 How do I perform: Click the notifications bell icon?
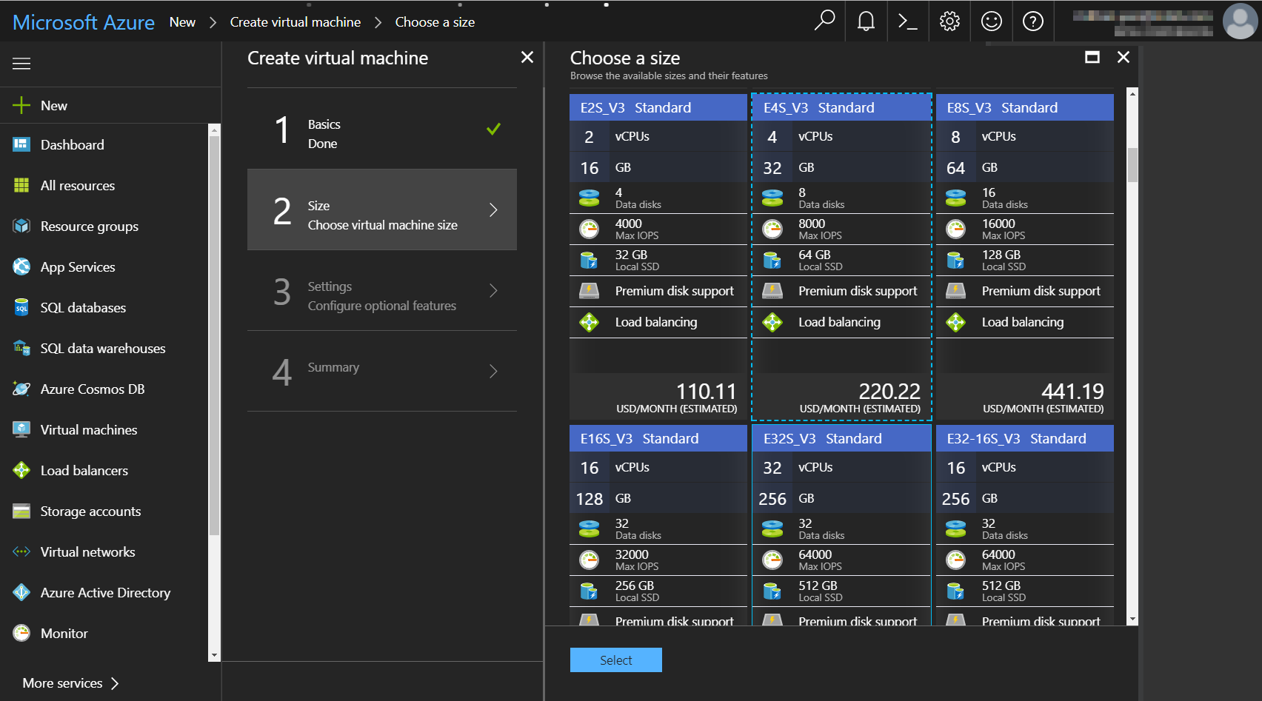[x=866, y=21]
